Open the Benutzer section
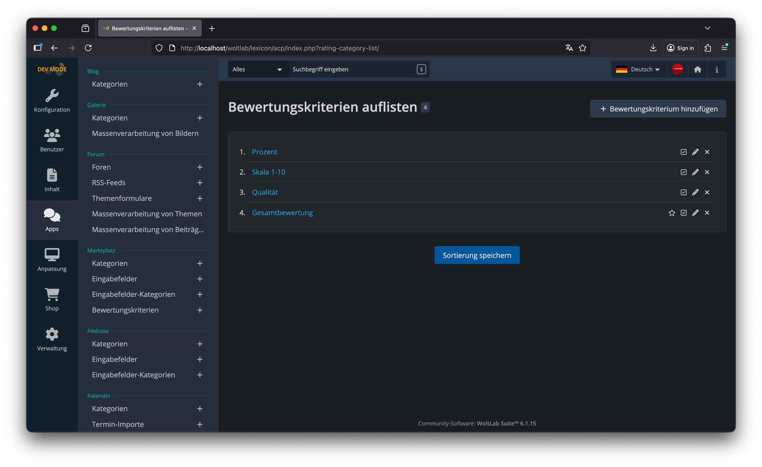The image size is (762, 467). click(52, 140)
